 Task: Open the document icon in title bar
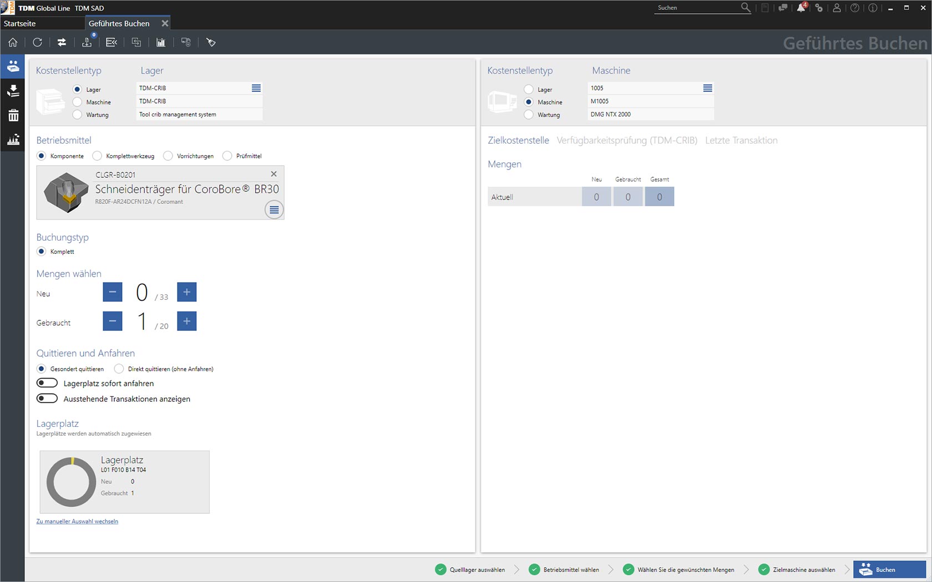coord(765,8)
